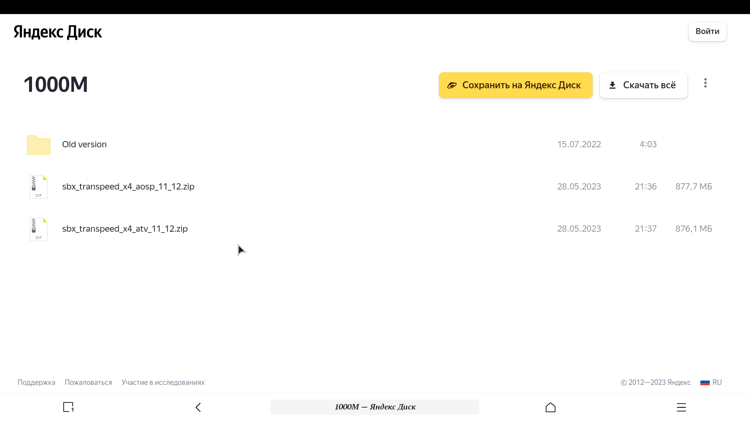Download everything with Скачать всё button

click(x=643, y=85)
